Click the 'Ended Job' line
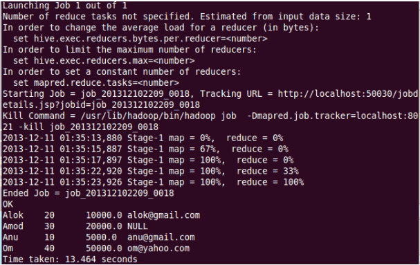Screen dimensions: 420x265 (89, 193)
